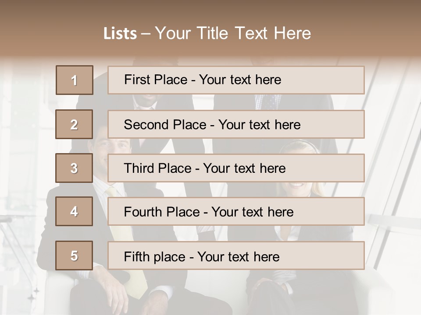This screenshot has width=421, height=315.
Task: Select the Fifth place text bar
Action: coord(236,255)
